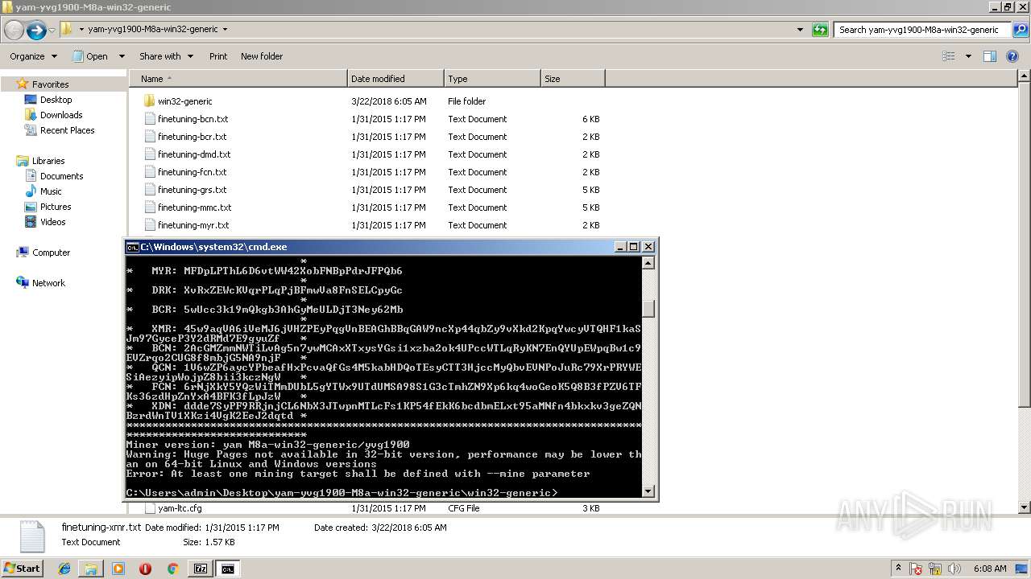1031x579 pixels.
Task: Select Computer in navigation pane
Action: pos(51,253)
